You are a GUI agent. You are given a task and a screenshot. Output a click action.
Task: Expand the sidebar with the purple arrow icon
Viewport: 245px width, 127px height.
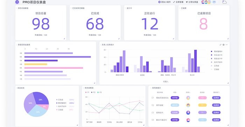[17, 2]
